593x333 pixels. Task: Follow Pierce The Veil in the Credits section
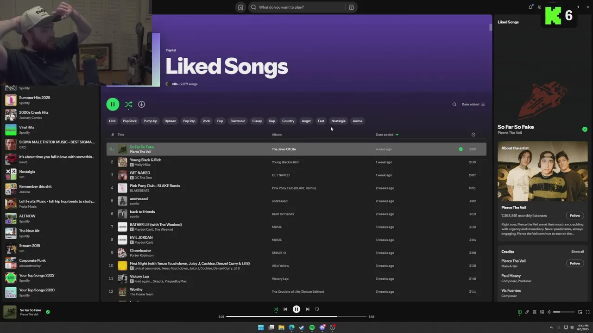click(x=575, y=263)
